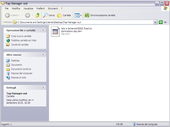
Task: Open the address bar dropdown
Action: coord(155,22)
